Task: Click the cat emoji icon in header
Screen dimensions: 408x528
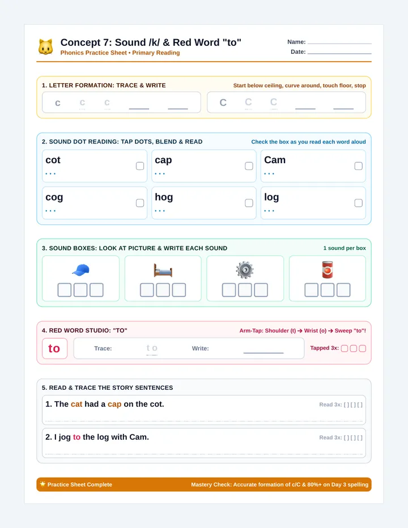Action: point(45,47)
